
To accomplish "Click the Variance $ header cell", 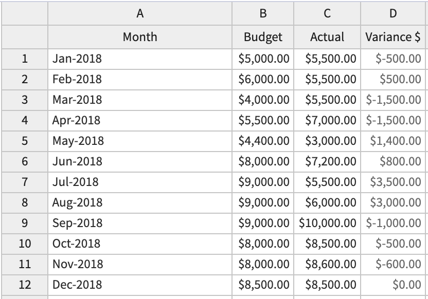I will [x=394, y=37].
